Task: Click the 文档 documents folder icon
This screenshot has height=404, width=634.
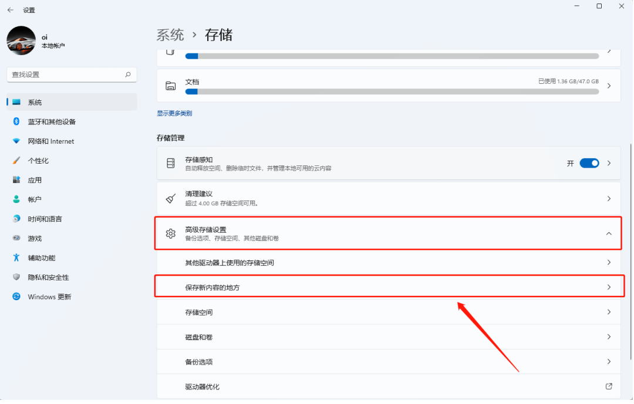Action: 171,85
